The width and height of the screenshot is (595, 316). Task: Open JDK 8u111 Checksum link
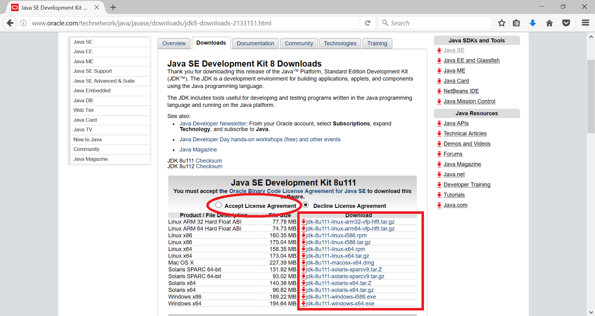click(x=209, y=161)
